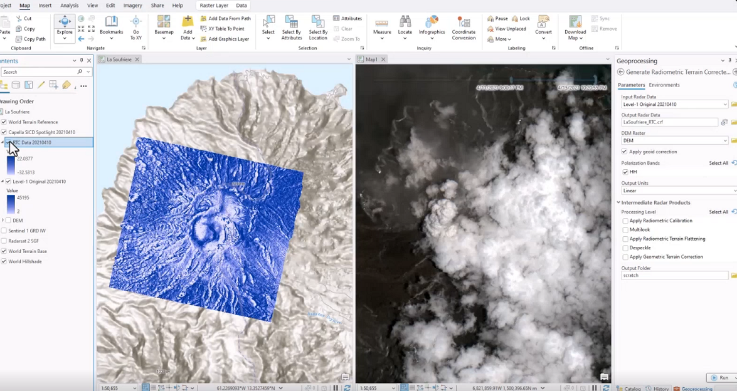This screenshot has height=391, width=737.
Task: Check the Despeckle processing option
Action: tap(625, 248)
